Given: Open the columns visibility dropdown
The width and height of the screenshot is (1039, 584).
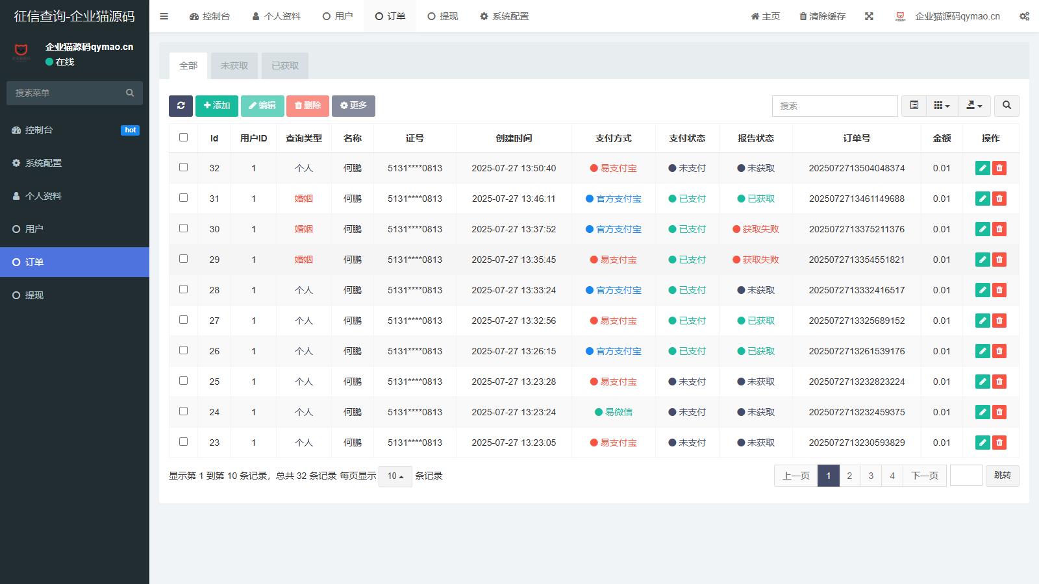Looking at the screenshot, I should 942,106.
